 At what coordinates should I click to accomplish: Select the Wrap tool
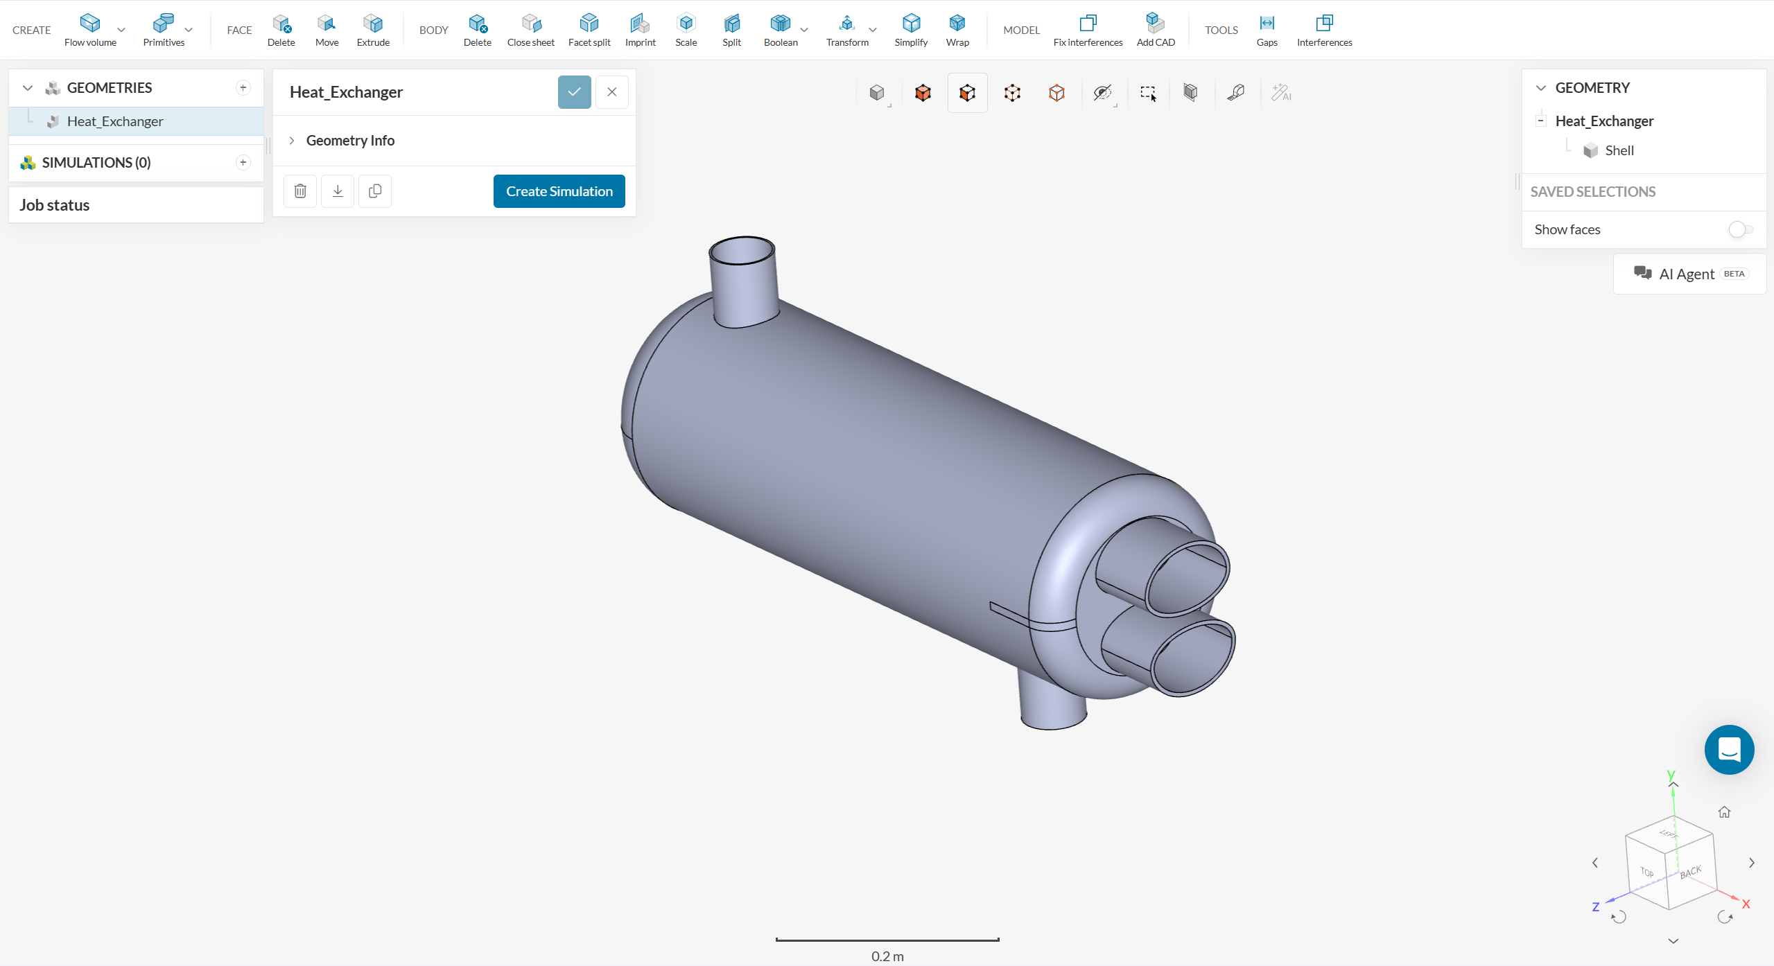957,24
